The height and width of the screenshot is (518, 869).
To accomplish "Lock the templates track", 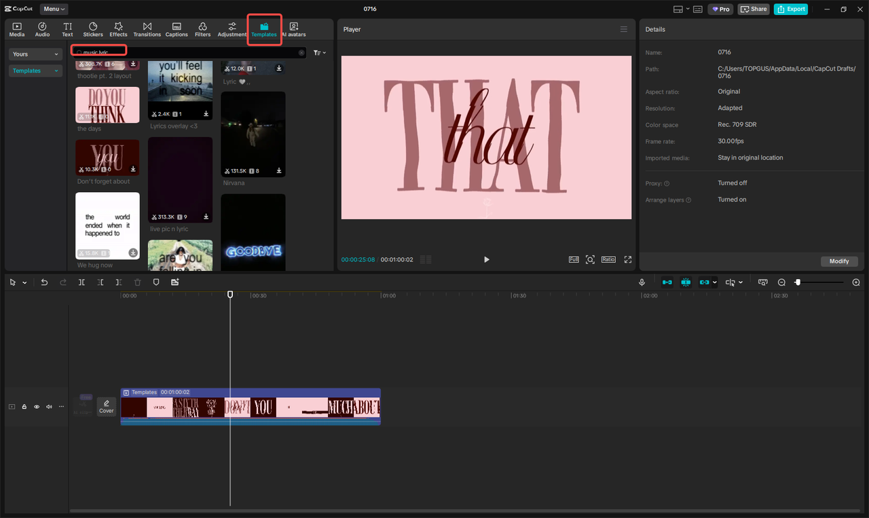I will 24,406.
